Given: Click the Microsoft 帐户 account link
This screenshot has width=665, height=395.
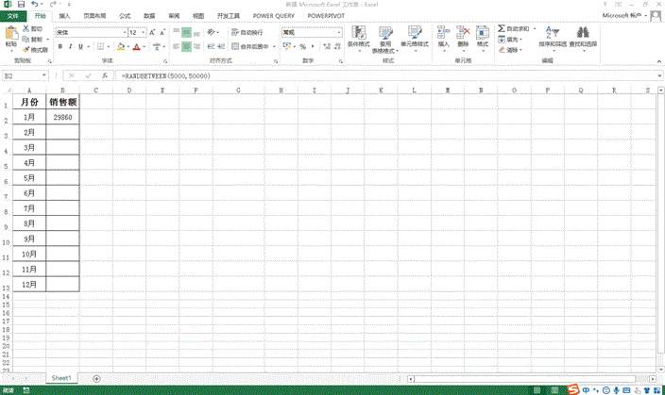Looking at the screenshot, I should pos(626,16).
